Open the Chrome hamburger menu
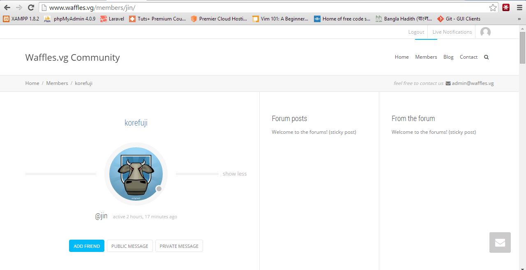526x270 pixels. [518, 7]
